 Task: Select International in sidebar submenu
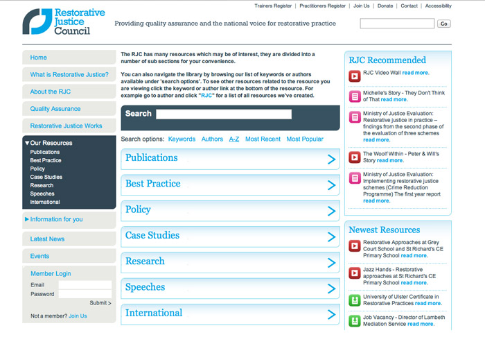tap(45, 203)
